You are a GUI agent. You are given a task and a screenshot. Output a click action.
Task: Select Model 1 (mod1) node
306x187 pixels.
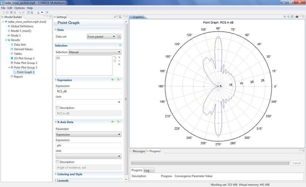coord(21,31)
